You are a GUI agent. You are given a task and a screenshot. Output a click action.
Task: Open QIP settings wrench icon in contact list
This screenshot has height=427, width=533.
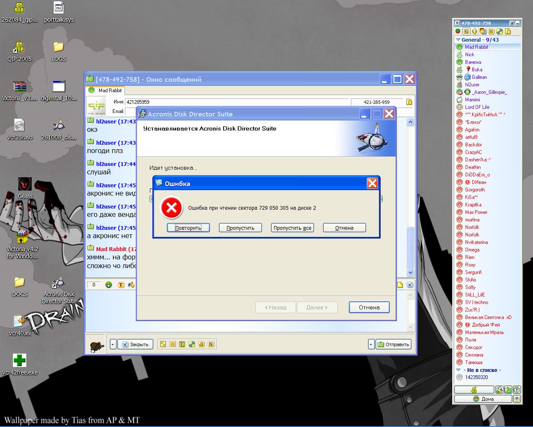coord(500,31)
